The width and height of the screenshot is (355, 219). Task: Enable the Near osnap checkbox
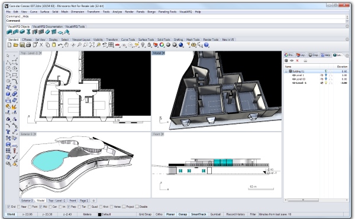tap(19, 207)
